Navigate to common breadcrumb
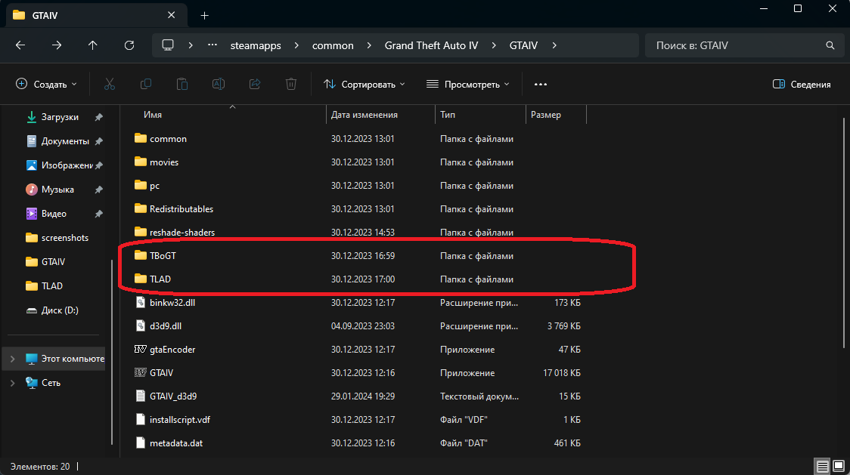 (333, 45)
